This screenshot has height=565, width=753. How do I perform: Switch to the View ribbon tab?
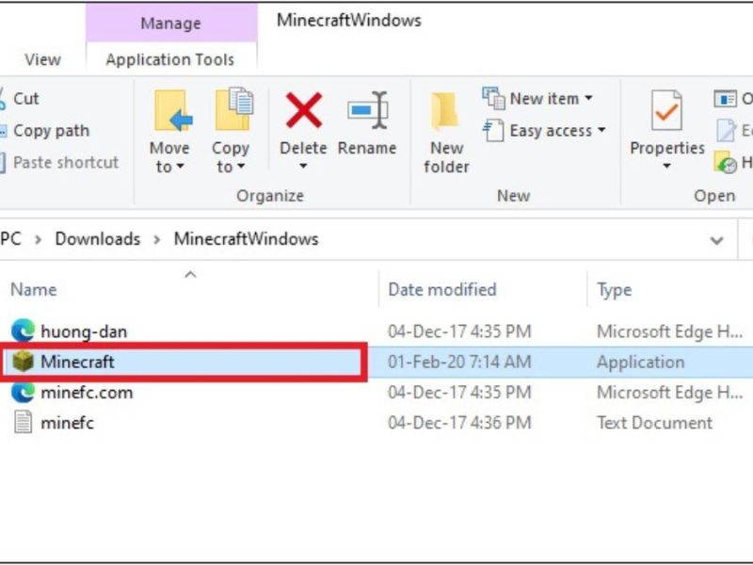coord(42,59)
